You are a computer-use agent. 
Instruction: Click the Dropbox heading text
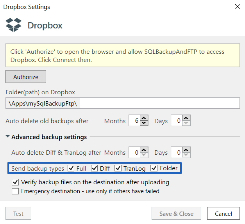click(x=45, y=25)
